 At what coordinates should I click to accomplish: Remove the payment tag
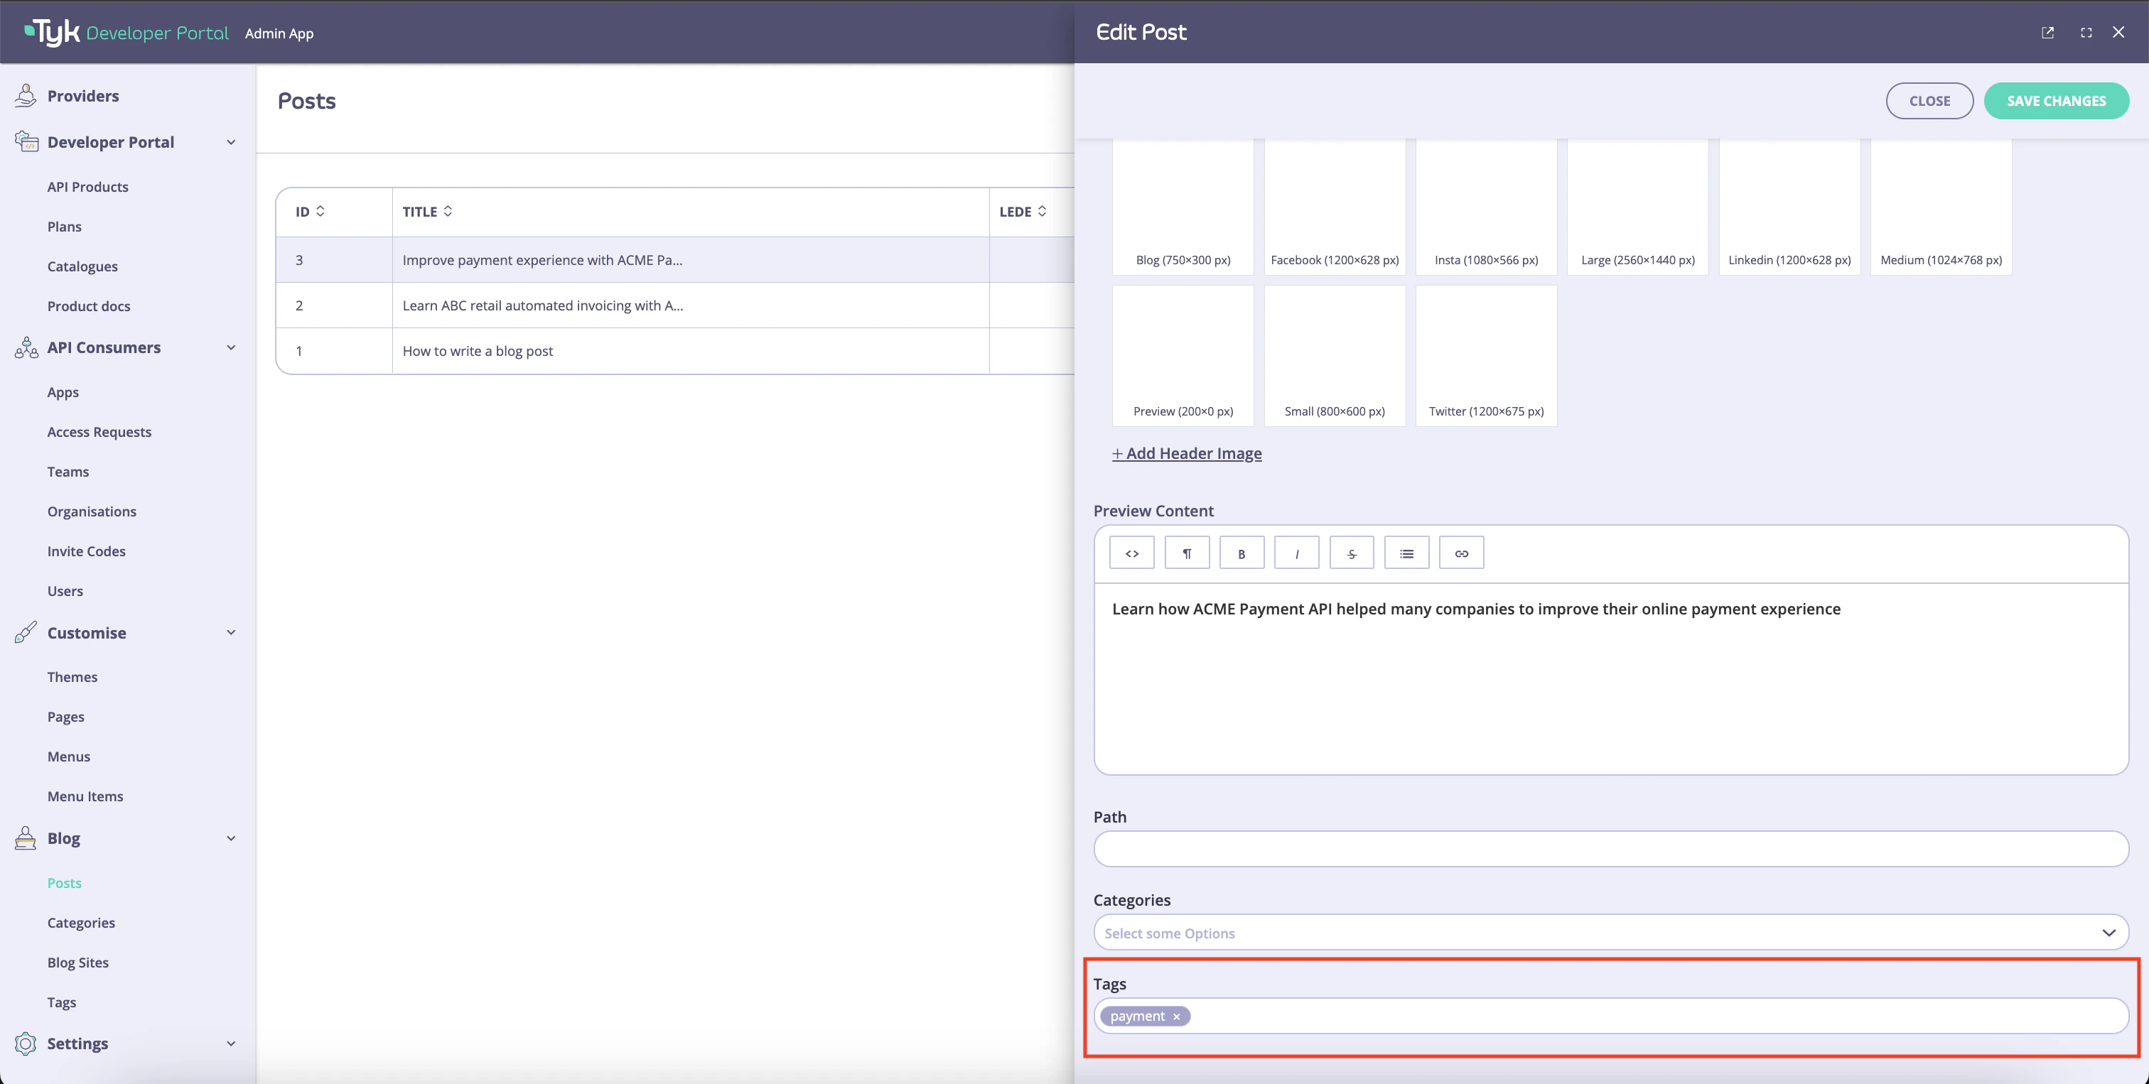click(x=1176, y=1016)
